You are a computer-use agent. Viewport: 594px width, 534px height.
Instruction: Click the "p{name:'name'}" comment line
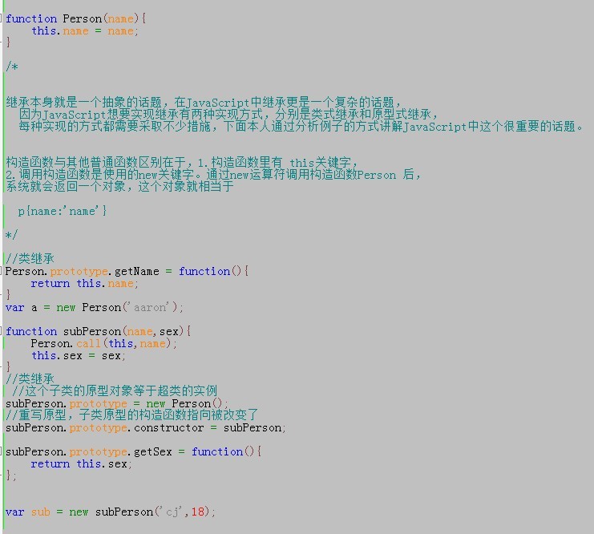pos(63,211)
